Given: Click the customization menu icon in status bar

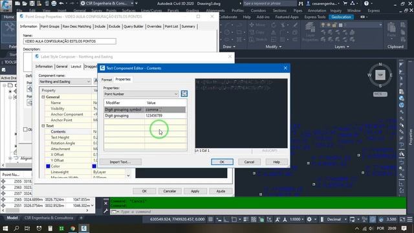Looking at the screenshot, I should [409, 219].
